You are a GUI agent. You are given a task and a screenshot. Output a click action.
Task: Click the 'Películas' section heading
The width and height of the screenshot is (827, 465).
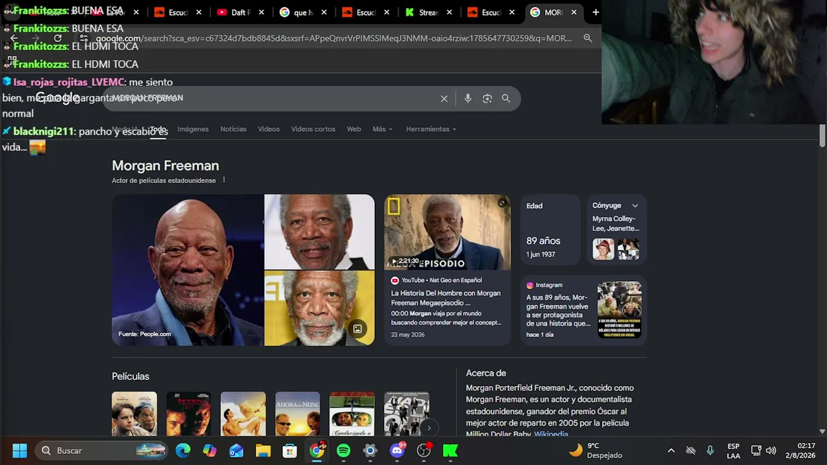tap(131, 376)
